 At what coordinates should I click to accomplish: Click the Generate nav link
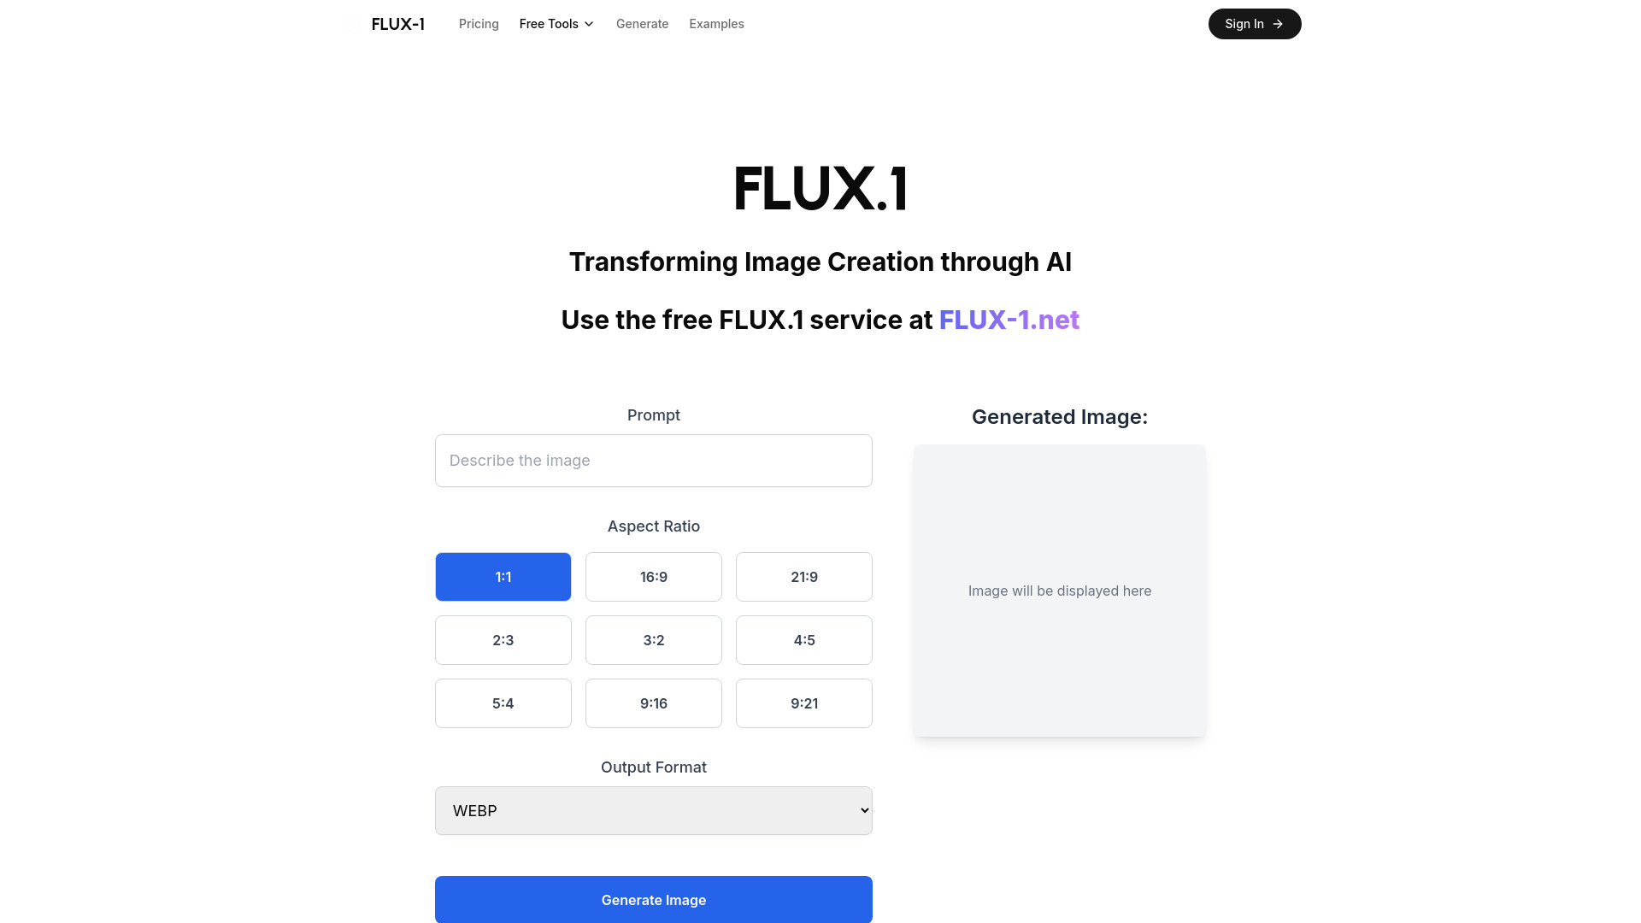tap(641, 24)
